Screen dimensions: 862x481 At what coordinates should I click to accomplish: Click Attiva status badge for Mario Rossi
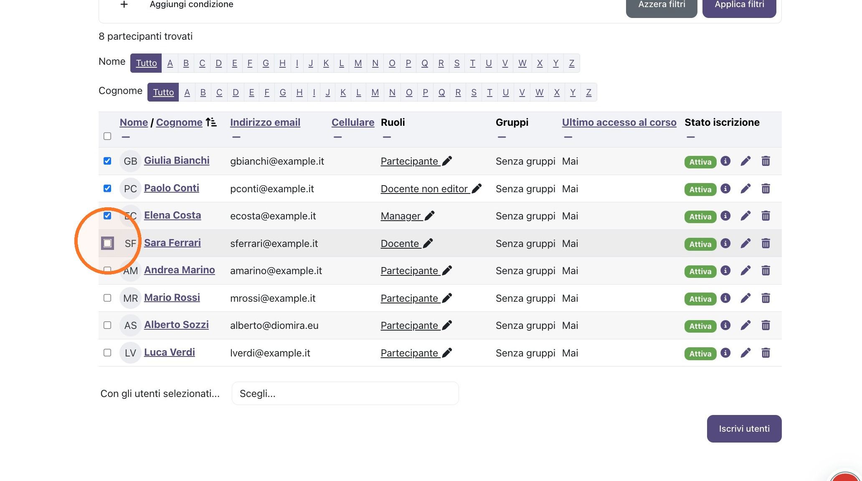tap(700, 299)
